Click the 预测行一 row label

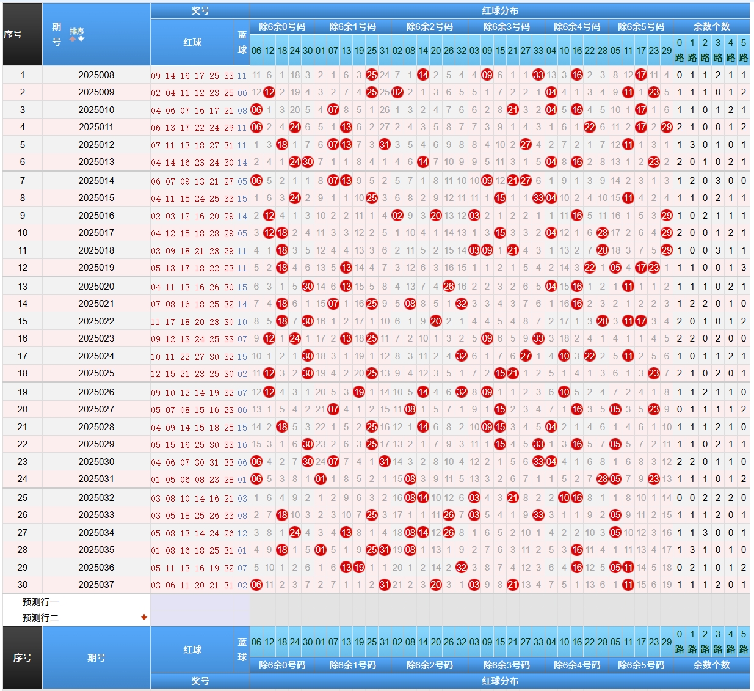tap(40, 602)
